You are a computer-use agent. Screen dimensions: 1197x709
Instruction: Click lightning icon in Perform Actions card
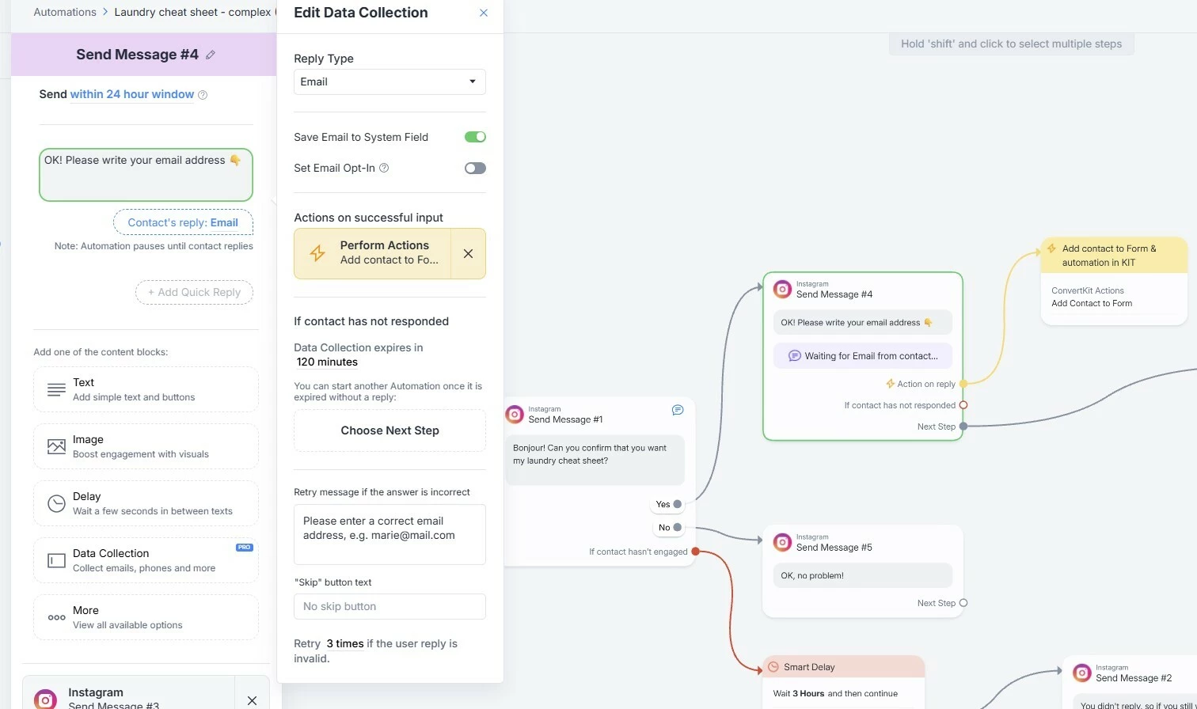(317, 253)
